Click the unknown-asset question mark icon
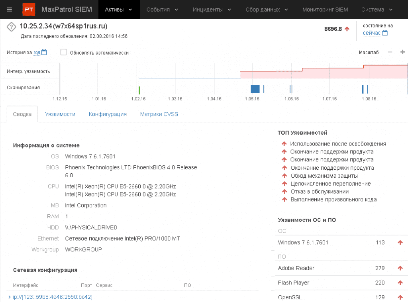 [x=12, y=27]
